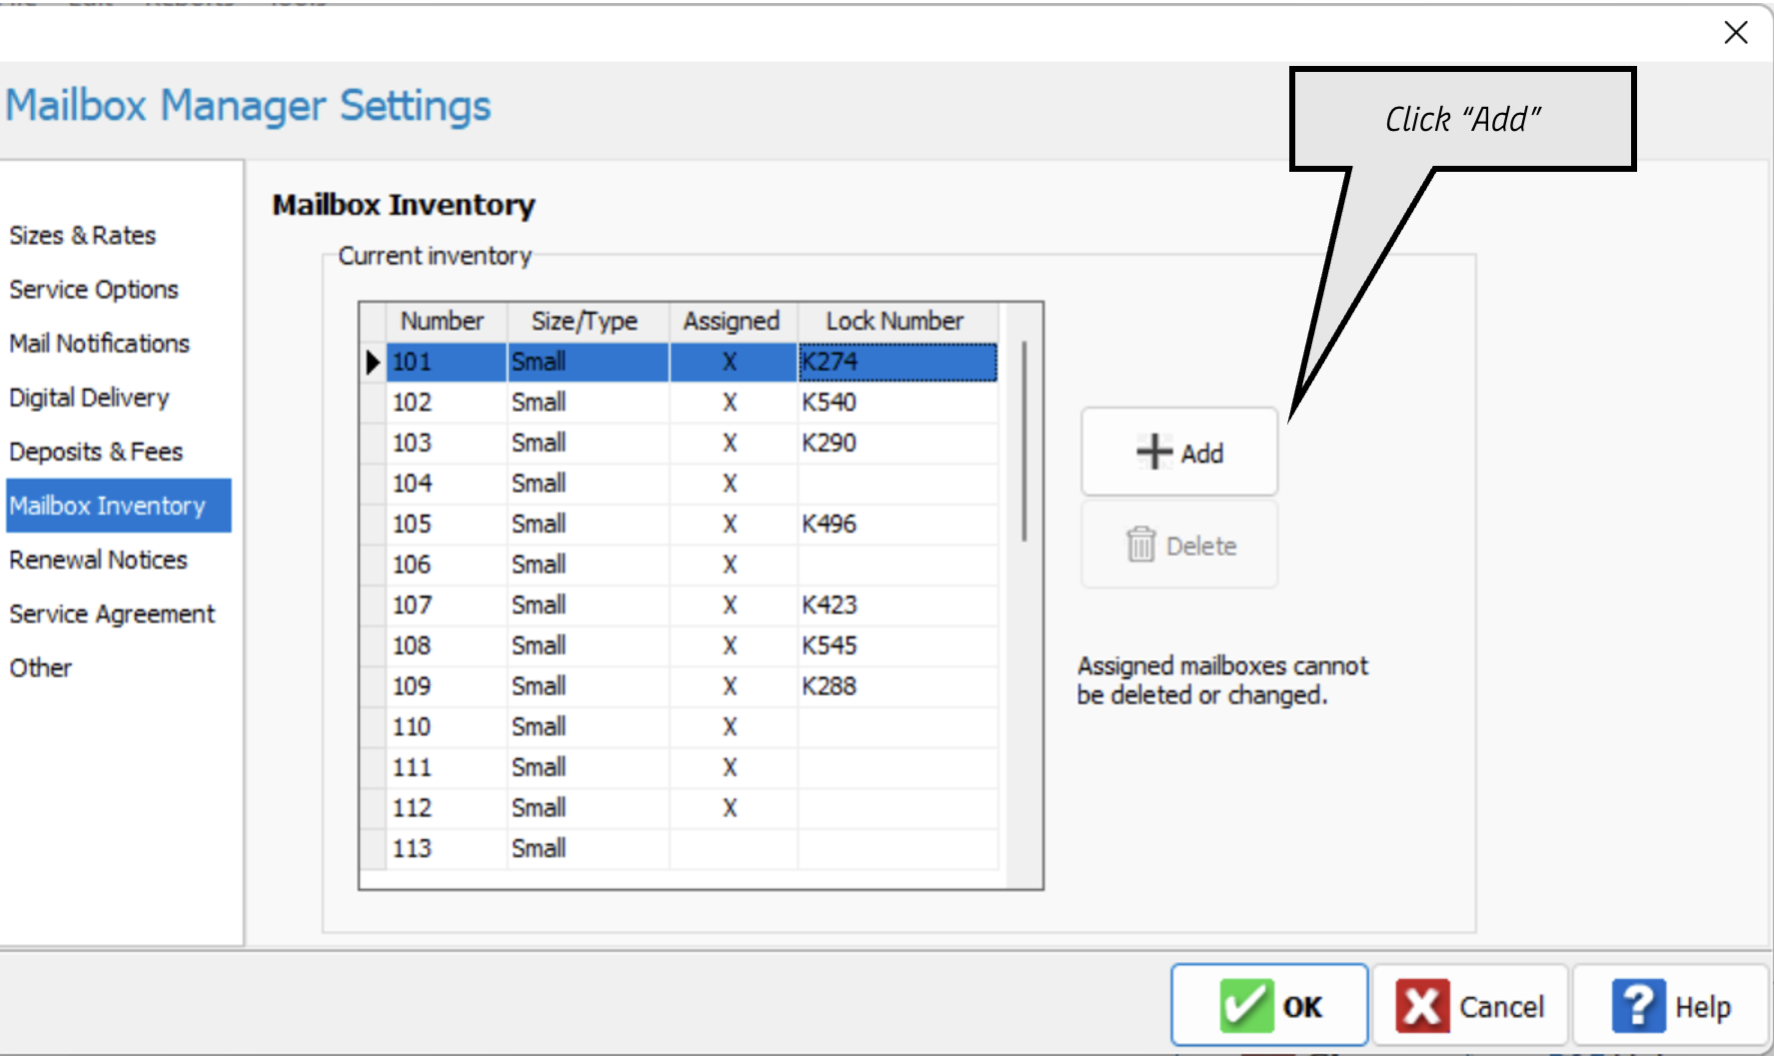
Task: Click the Number column header
Action: coord(446,321)
